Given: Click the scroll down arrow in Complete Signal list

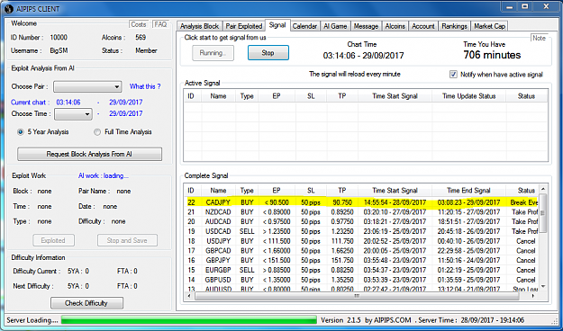Looking at the screenshot, I should click(543, 286).
